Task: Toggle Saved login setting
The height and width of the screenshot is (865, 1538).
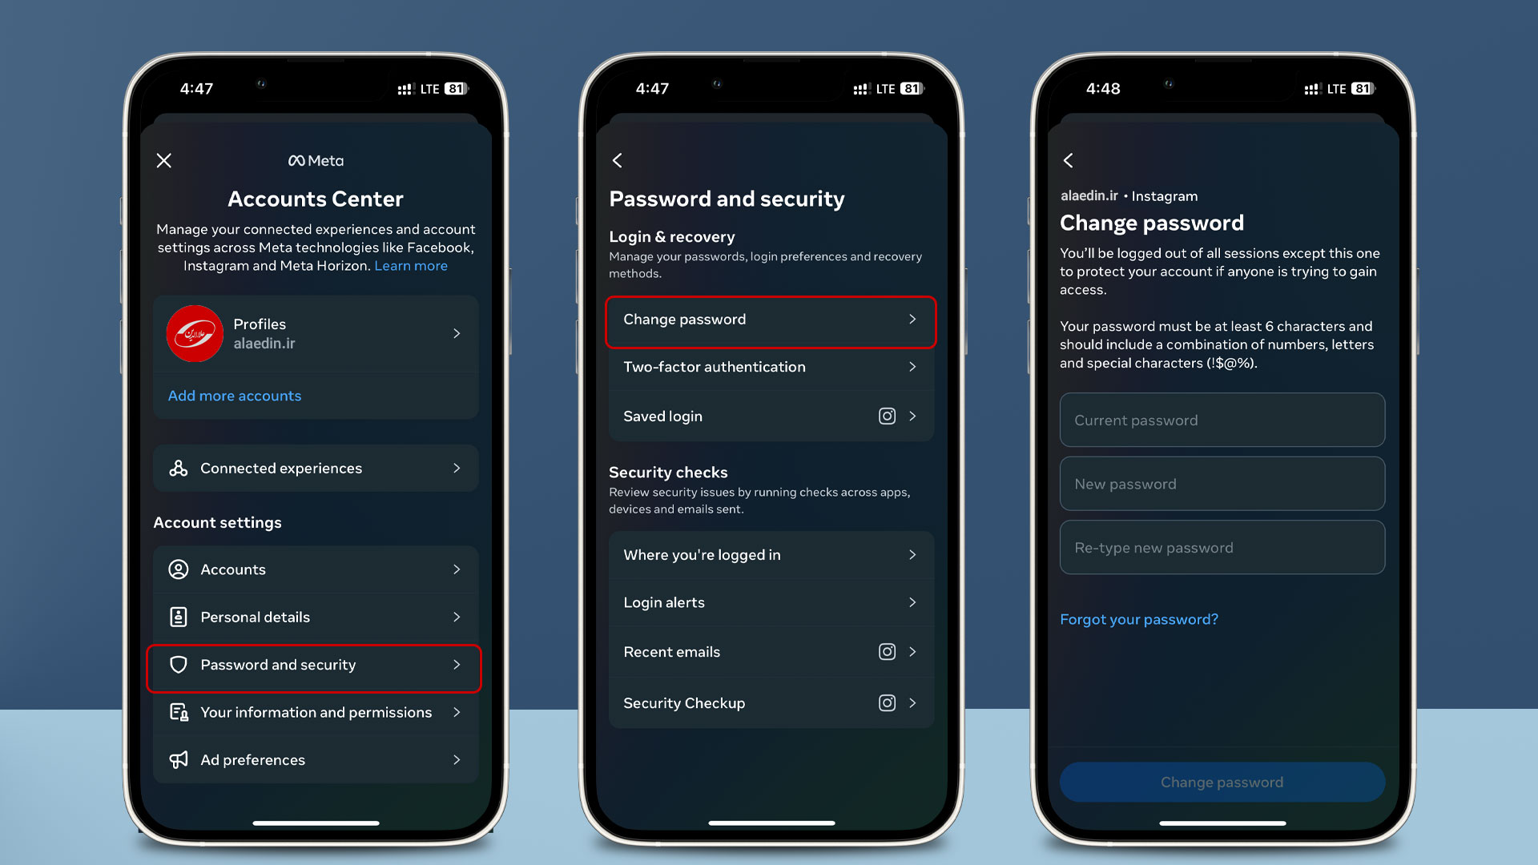Action: [x=769, y=415]
